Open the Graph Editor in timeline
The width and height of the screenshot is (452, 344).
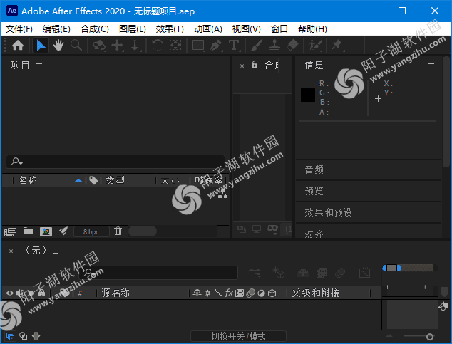pyautogui.click(x=364, y=272)
